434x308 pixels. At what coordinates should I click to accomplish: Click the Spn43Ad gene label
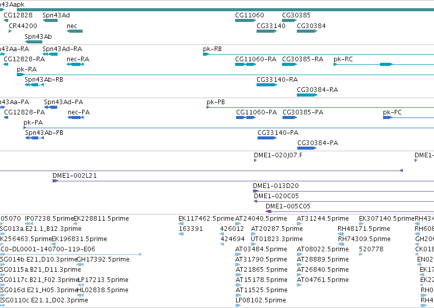pyautogui.click(x=56, y=15)
